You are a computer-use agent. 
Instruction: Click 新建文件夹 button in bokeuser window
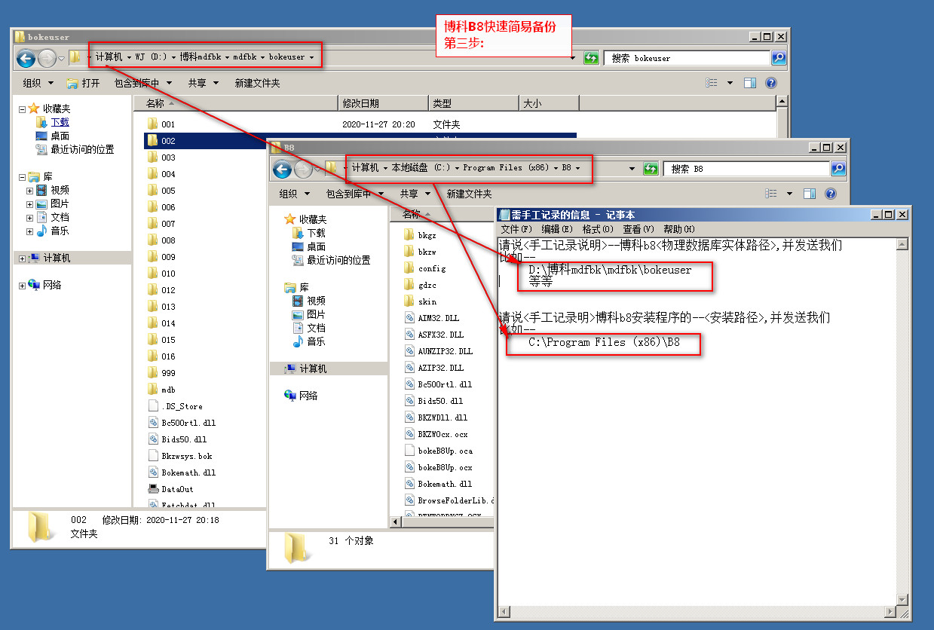pos(257,83)
